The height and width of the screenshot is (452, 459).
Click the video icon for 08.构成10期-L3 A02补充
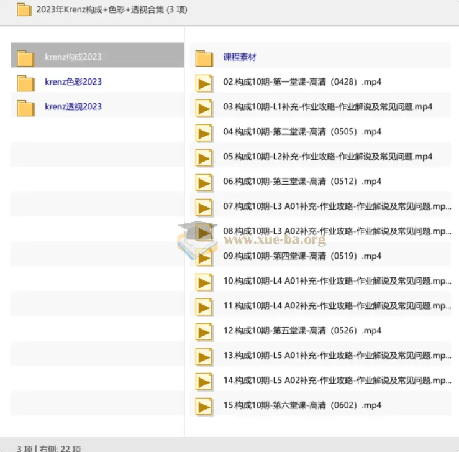(204, 233)
